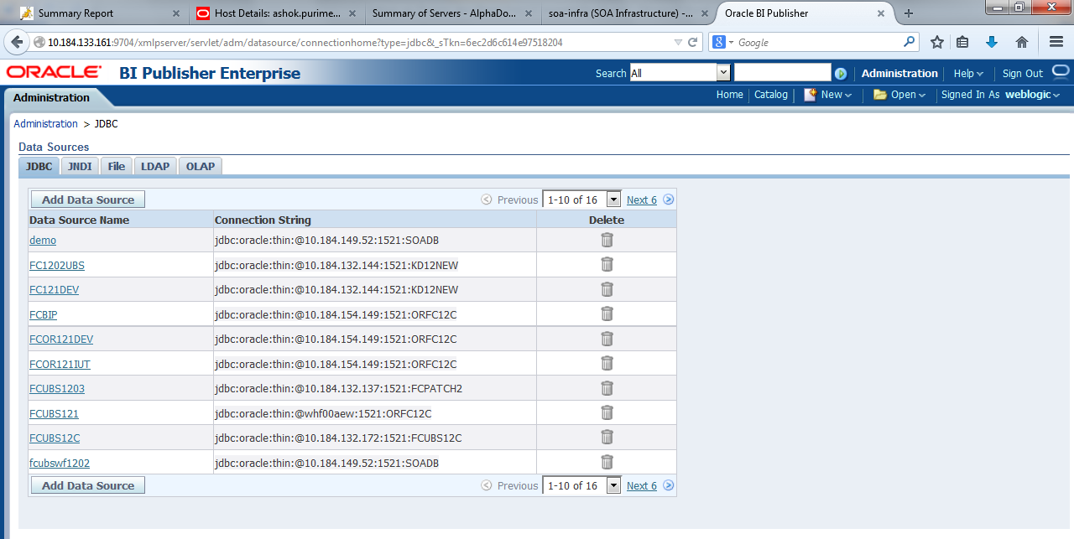Open the FC1202UBS data source link
The height and width of the screenshot is (539, 1074).
point(57,266)
